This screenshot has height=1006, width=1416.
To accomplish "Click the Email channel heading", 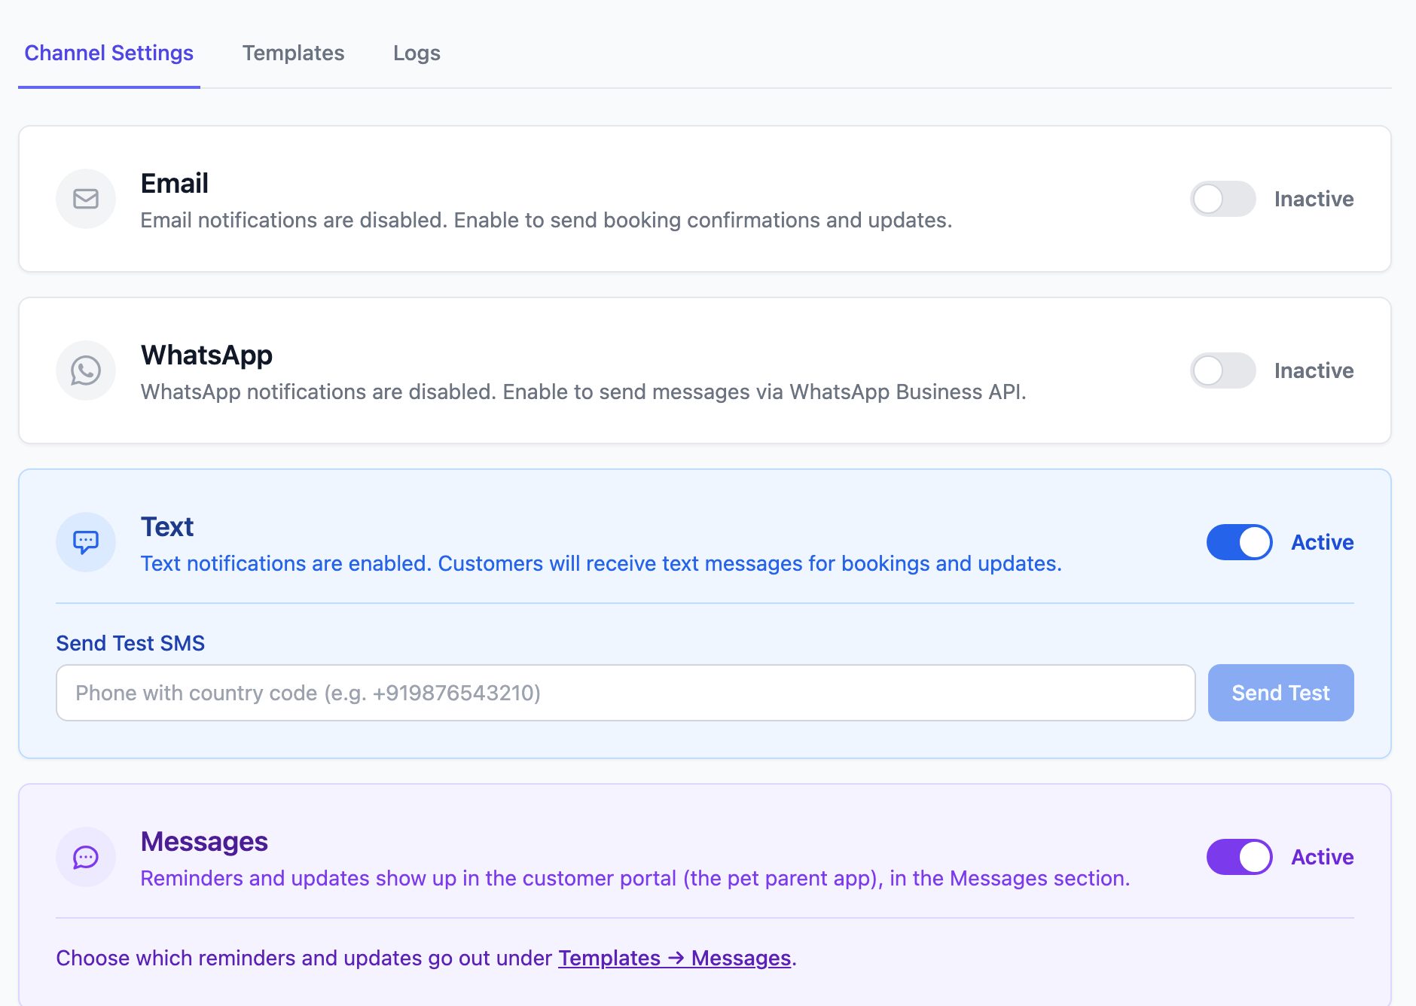I will [175, 183].
